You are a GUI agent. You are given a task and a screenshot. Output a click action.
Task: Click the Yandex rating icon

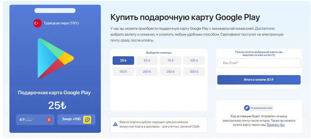point(49,120)
